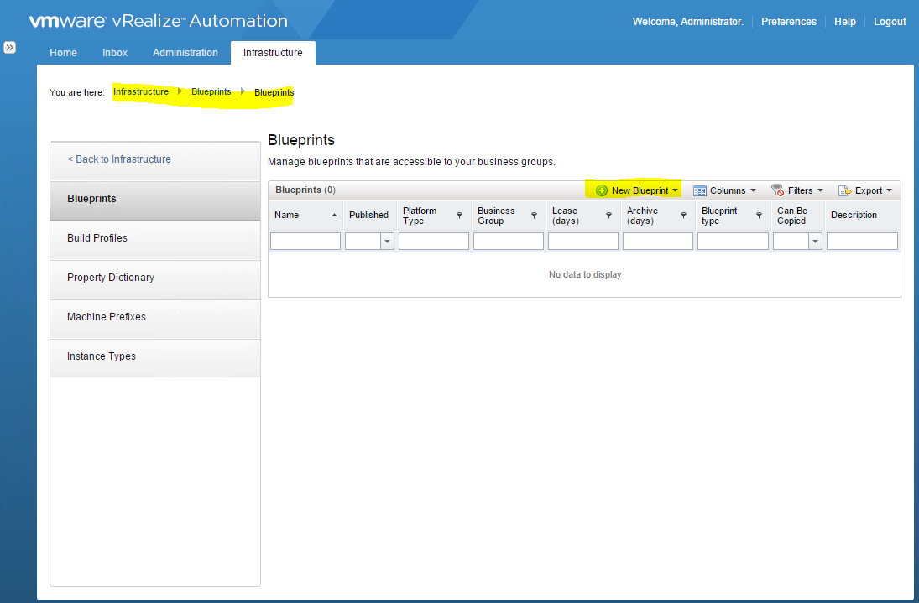Open Instance Types in the left menu
Screen dimensions: 919x603
click(x=155, y=356)
